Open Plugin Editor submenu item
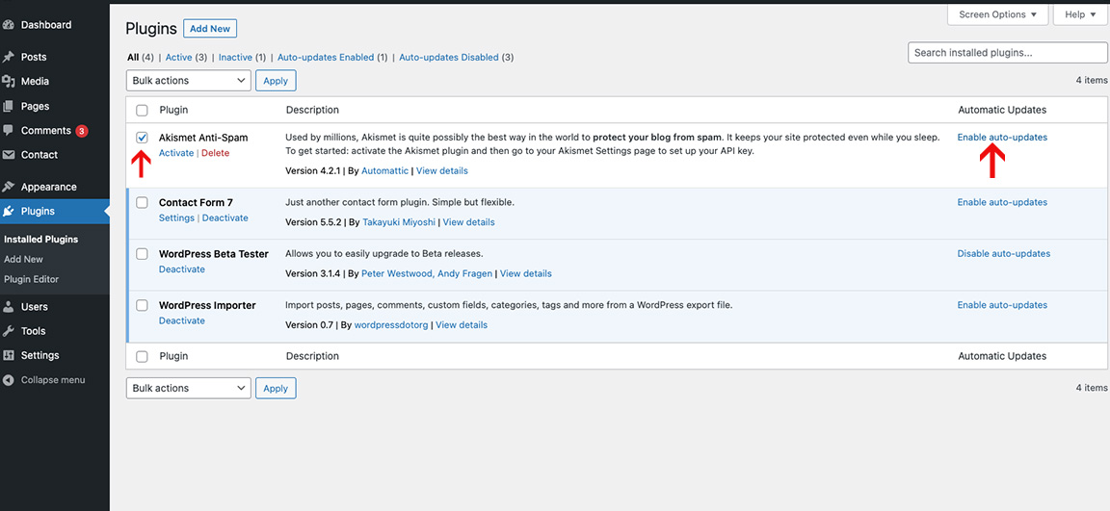1110x511 pixels. pyautogui.click(x=31, y=279)
